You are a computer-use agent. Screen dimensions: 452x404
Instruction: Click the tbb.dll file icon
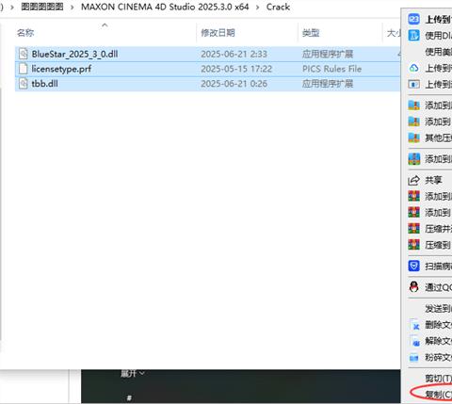pyautogui.click(x=23, y=84)
